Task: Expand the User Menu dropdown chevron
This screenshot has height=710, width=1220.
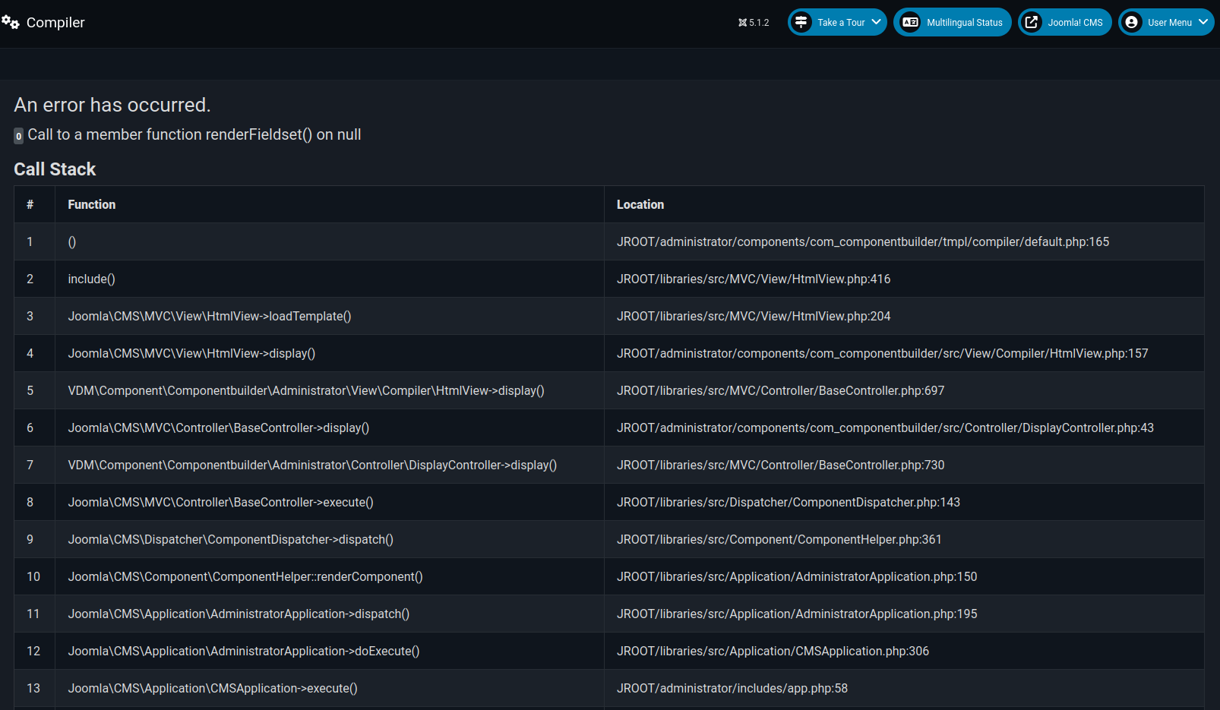Action: pyautogui.click(x=1203, y=22)
